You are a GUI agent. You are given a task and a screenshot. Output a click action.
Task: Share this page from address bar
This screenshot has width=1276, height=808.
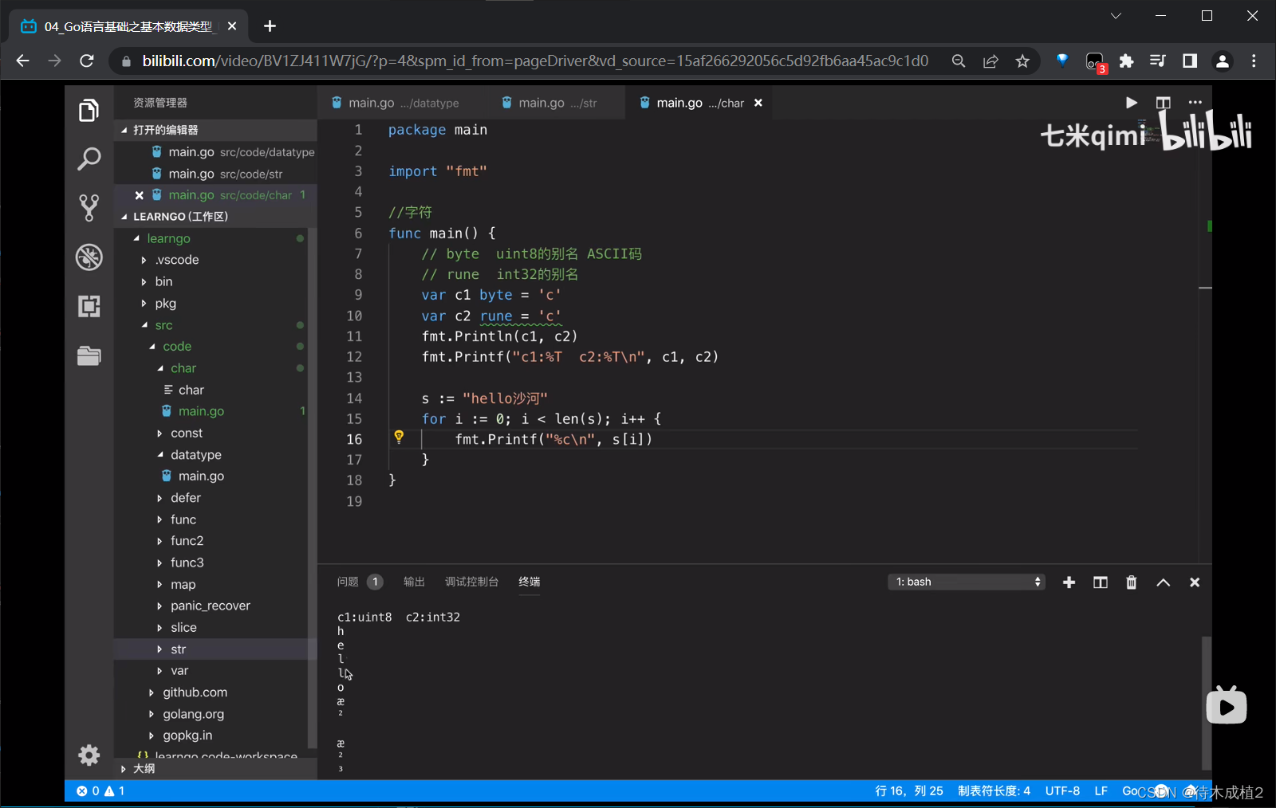pos(990,61)
